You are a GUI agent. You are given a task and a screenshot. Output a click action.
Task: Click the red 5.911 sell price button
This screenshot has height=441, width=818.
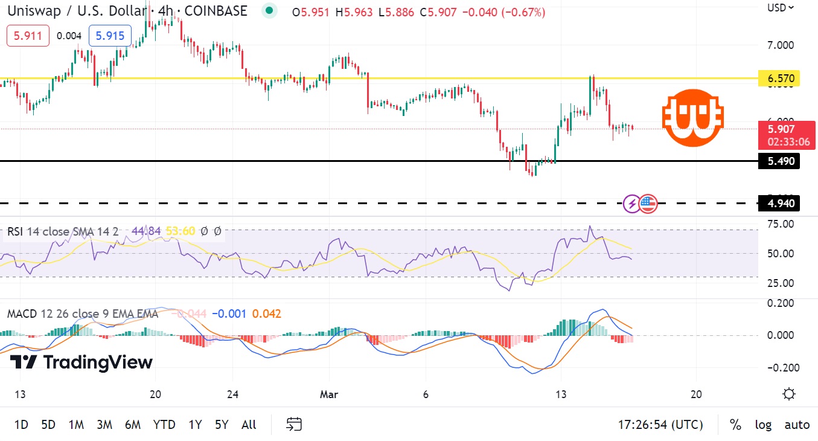tap(28, 36)
